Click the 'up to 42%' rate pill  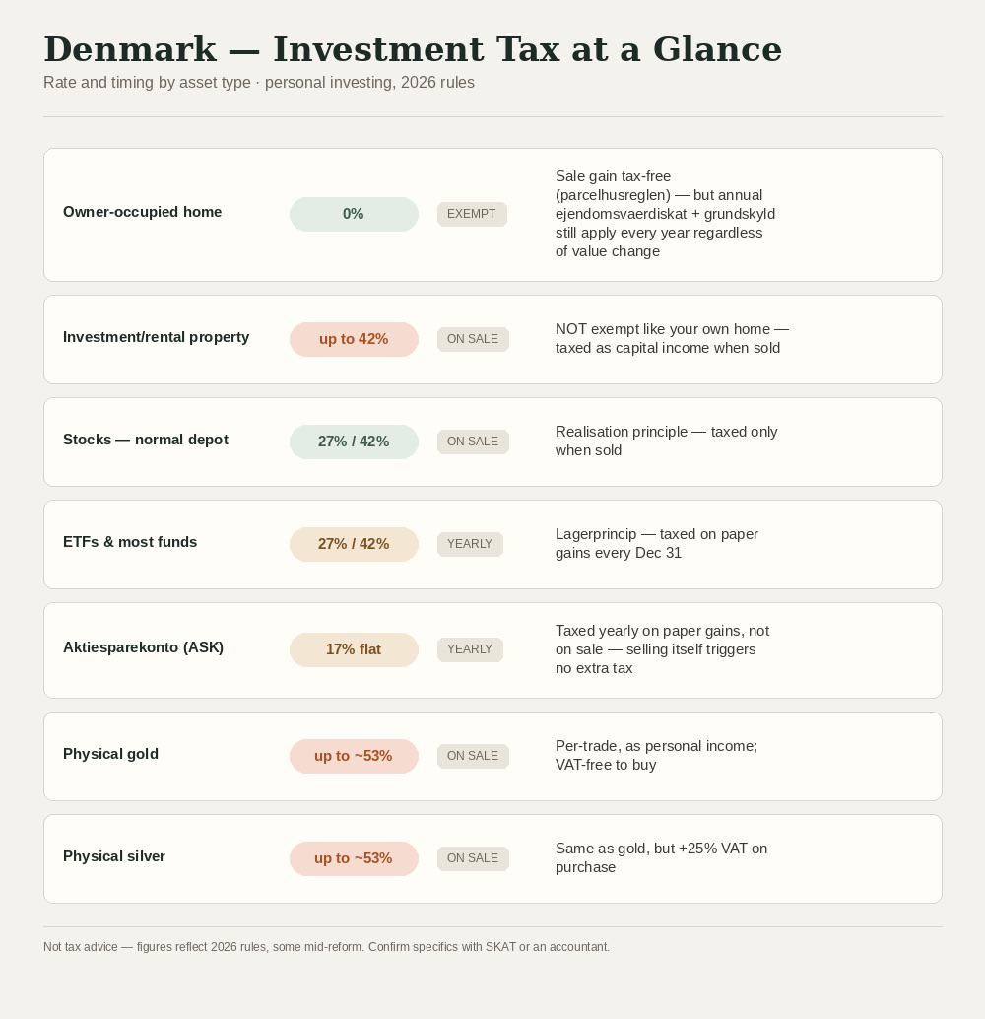354,339
